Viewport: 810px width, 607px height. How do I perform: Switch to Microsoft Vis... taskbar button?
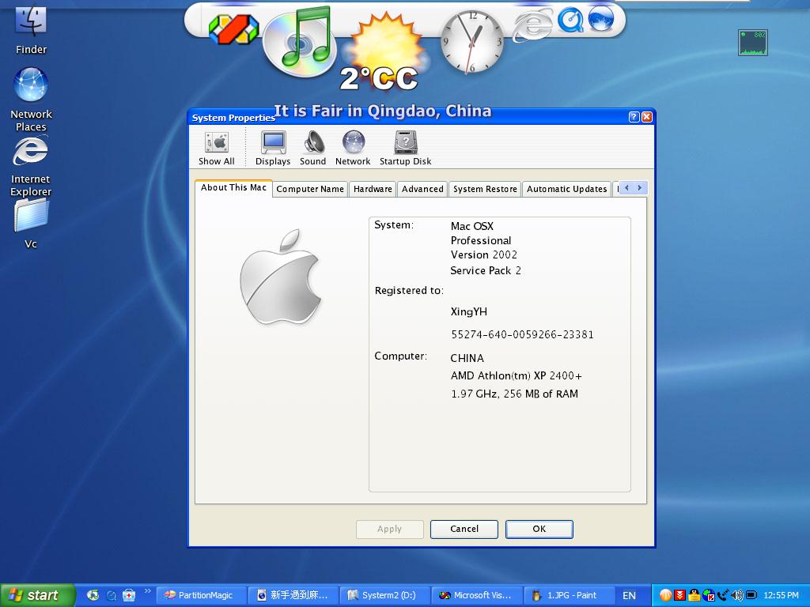pos(476,595)
